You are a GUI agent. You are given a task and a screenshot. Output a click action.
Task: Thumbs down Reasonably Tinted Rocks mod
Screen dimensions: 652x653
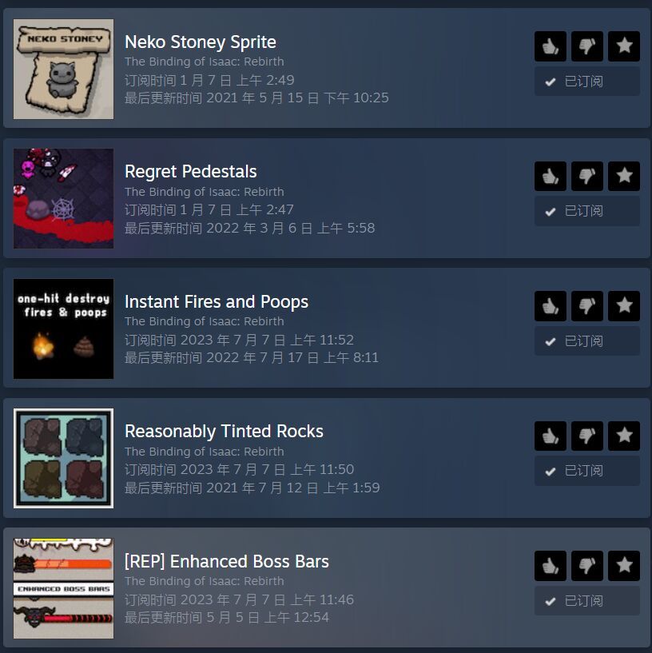(x=586, y=436)
